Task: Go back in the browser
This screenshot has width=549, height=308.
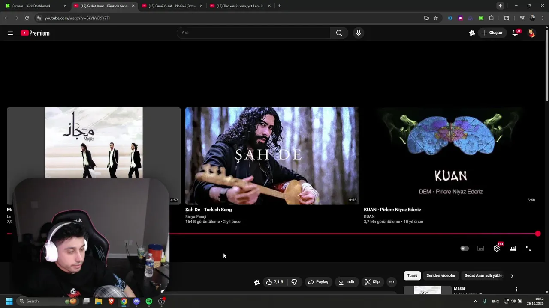Action: pos(6,18)
